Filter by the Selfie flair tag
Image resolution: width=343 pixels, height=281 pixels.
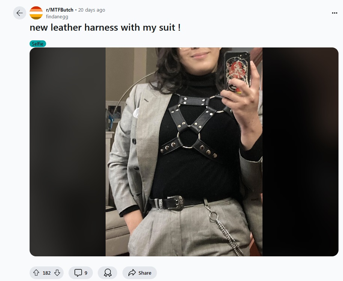coord(37,44)
